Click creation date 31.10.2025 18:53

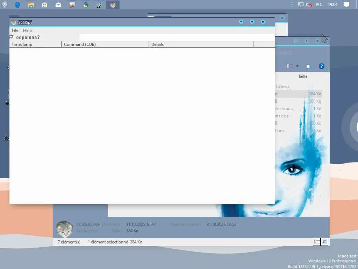221,225
